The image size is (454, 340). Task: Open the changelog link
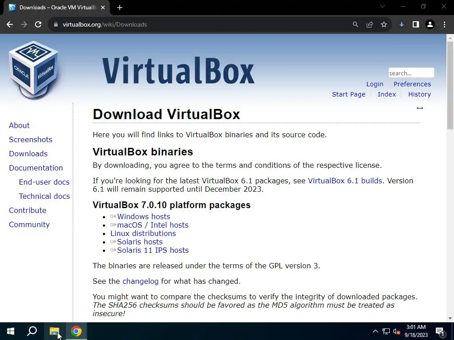pyautogui.click(x=141, y=281)
